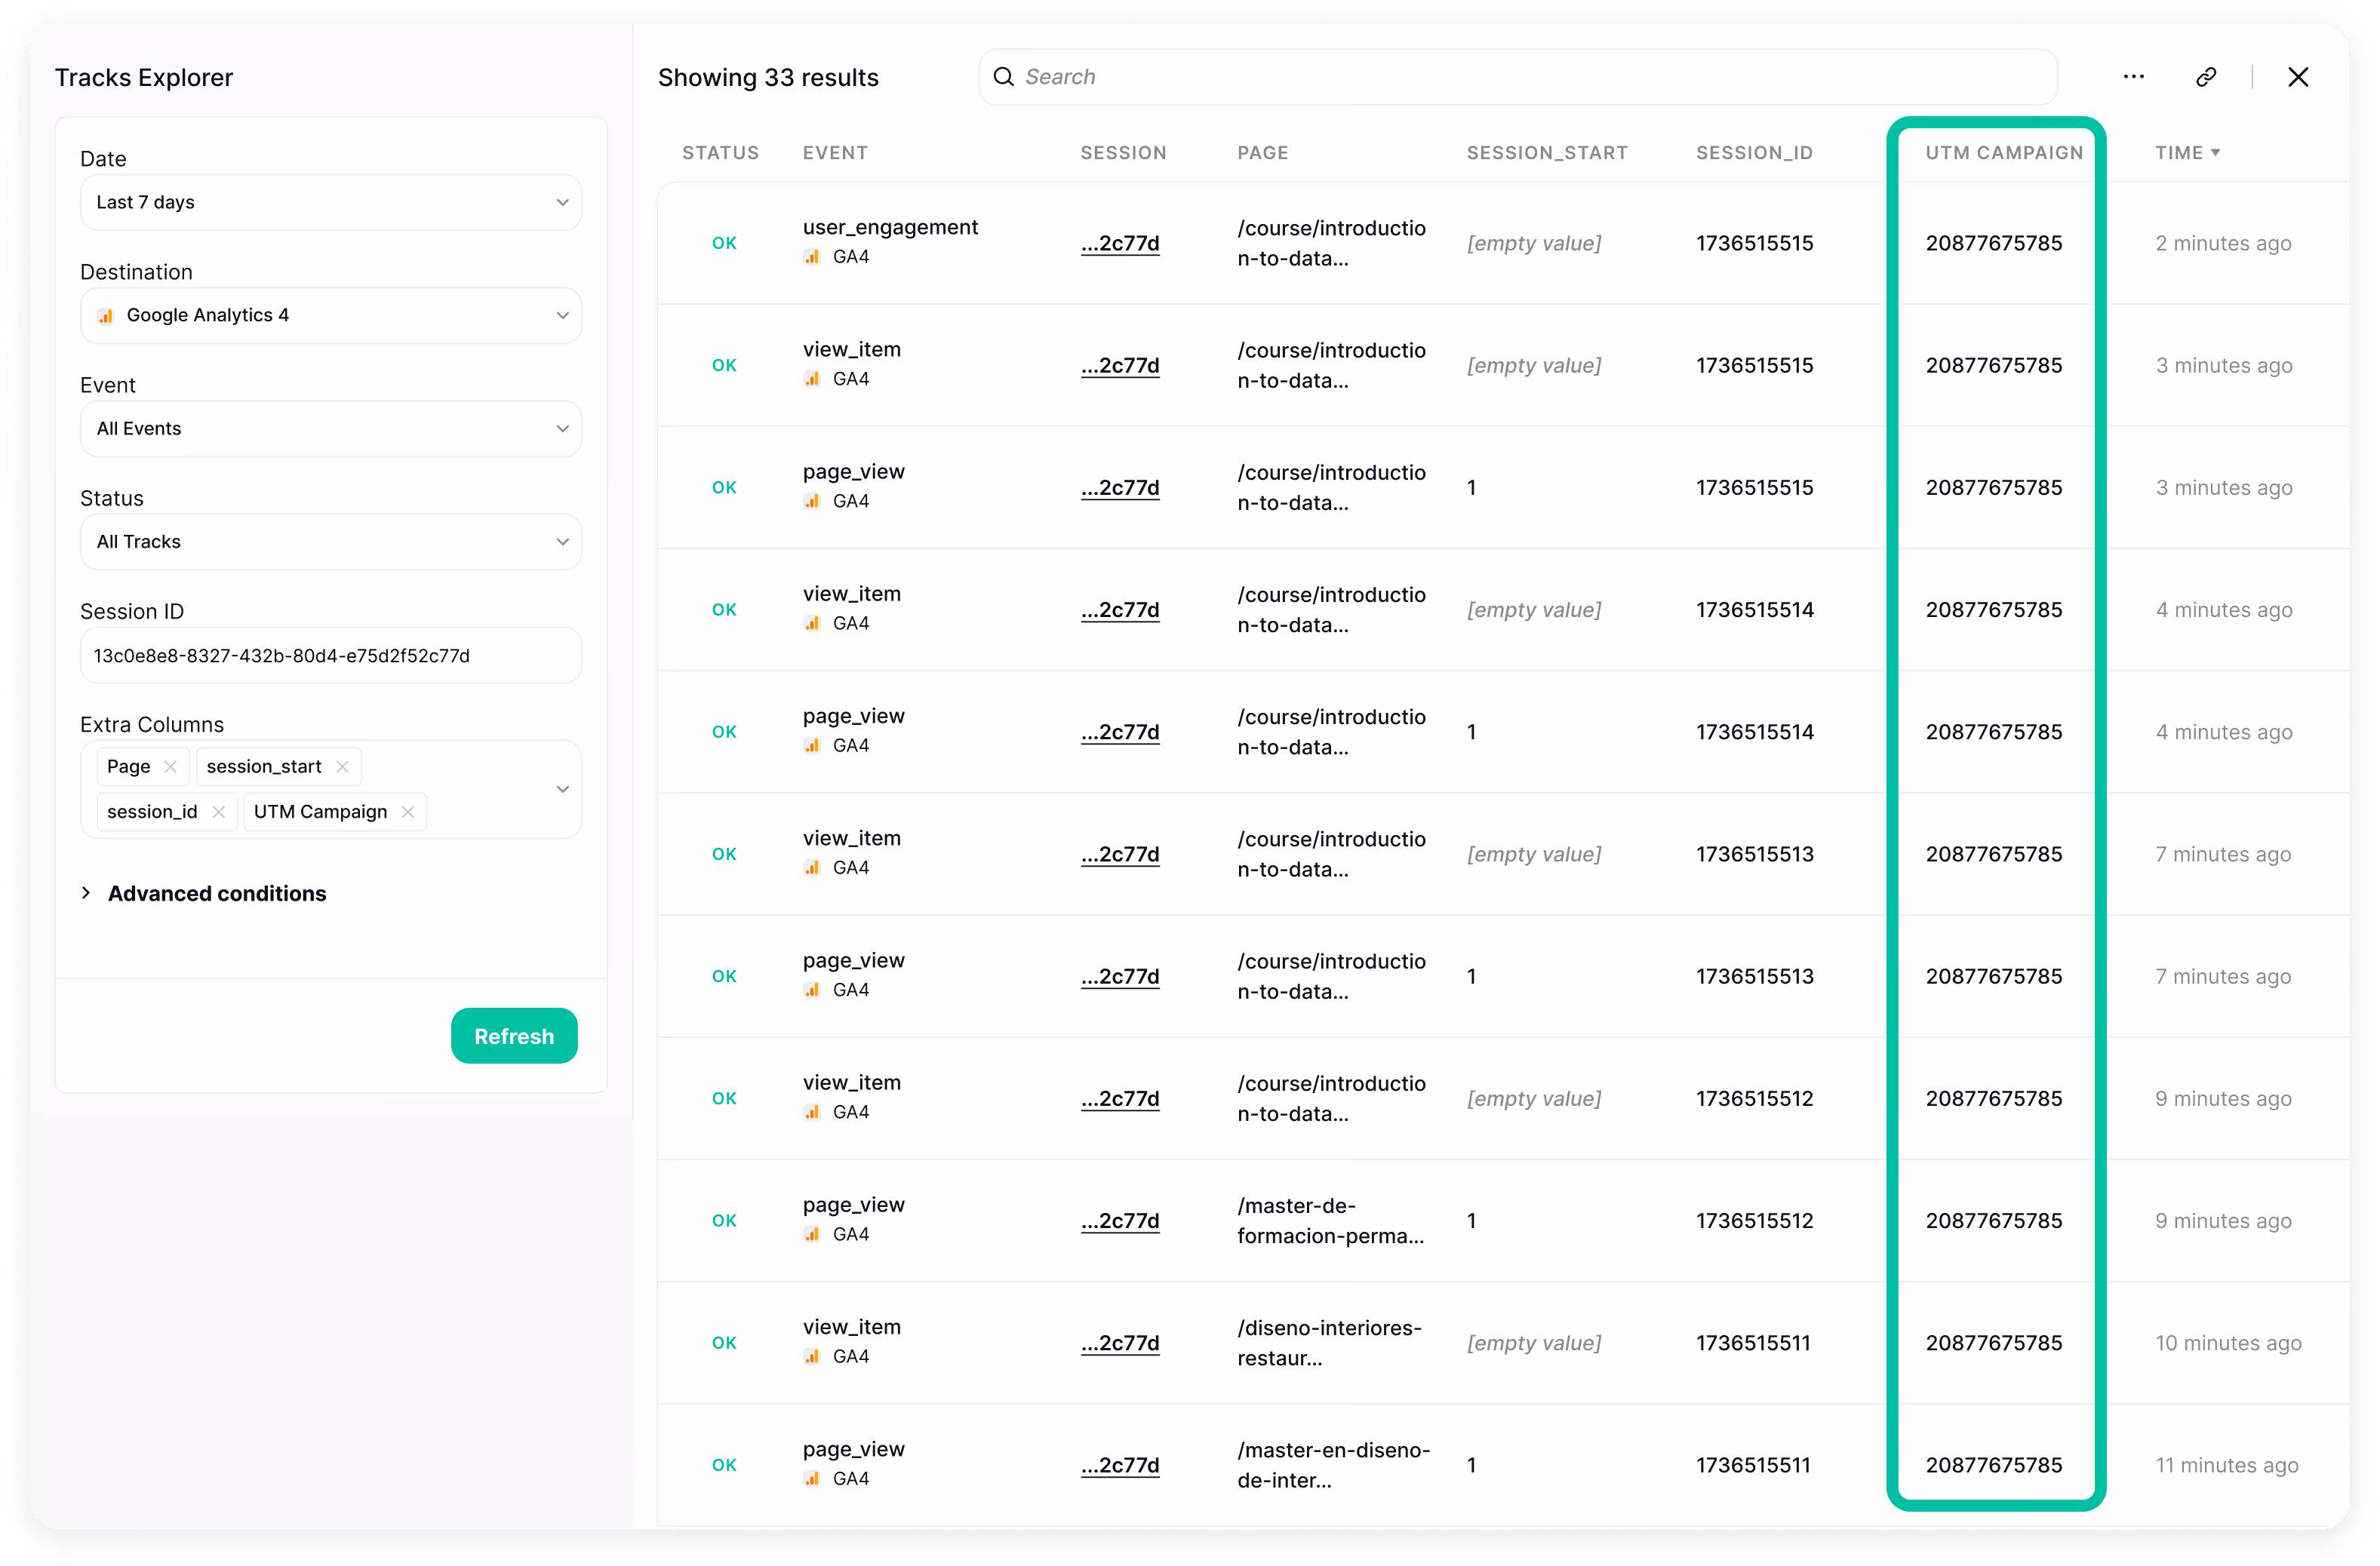
Task: Click the TIME column sort arrow
Action: [x=2216, y=153]
